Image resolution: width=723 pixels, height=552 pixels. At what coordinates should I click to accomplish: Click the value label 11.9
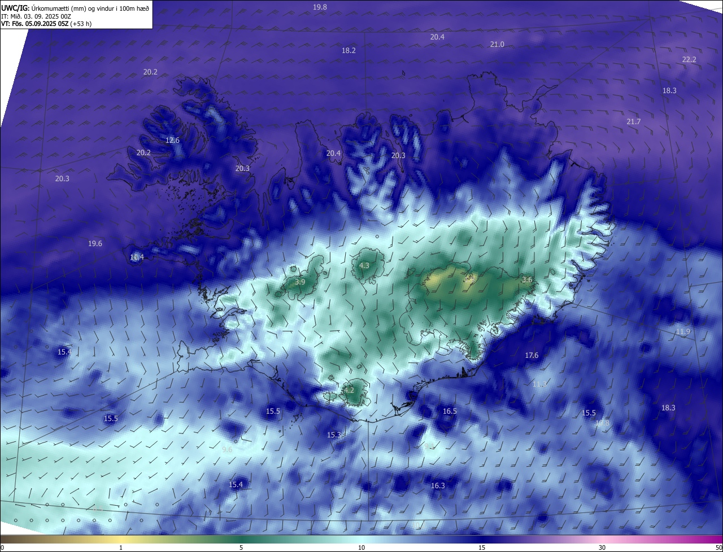(x=683, y=331)
